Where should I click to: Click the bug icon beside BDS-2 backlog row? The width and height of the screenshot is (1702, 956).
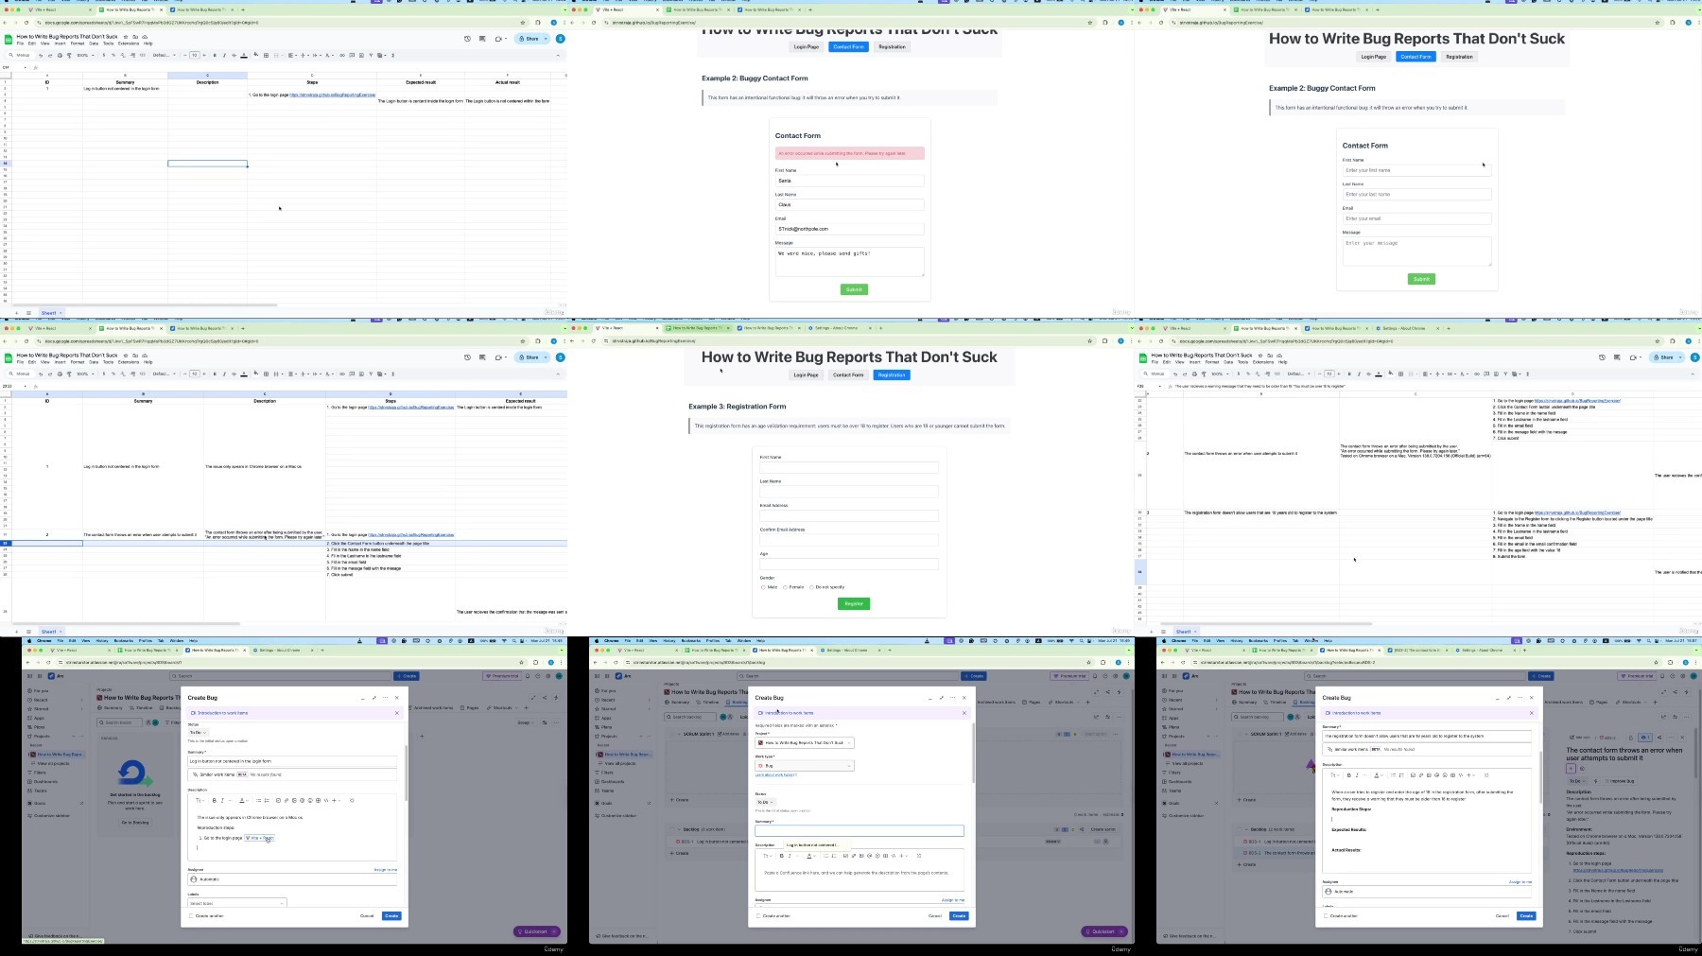click(1243, 853)
